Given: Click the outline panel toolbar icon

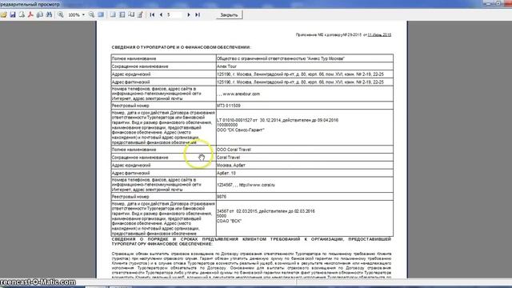Looking at the screenshot, I should [113, 14].
